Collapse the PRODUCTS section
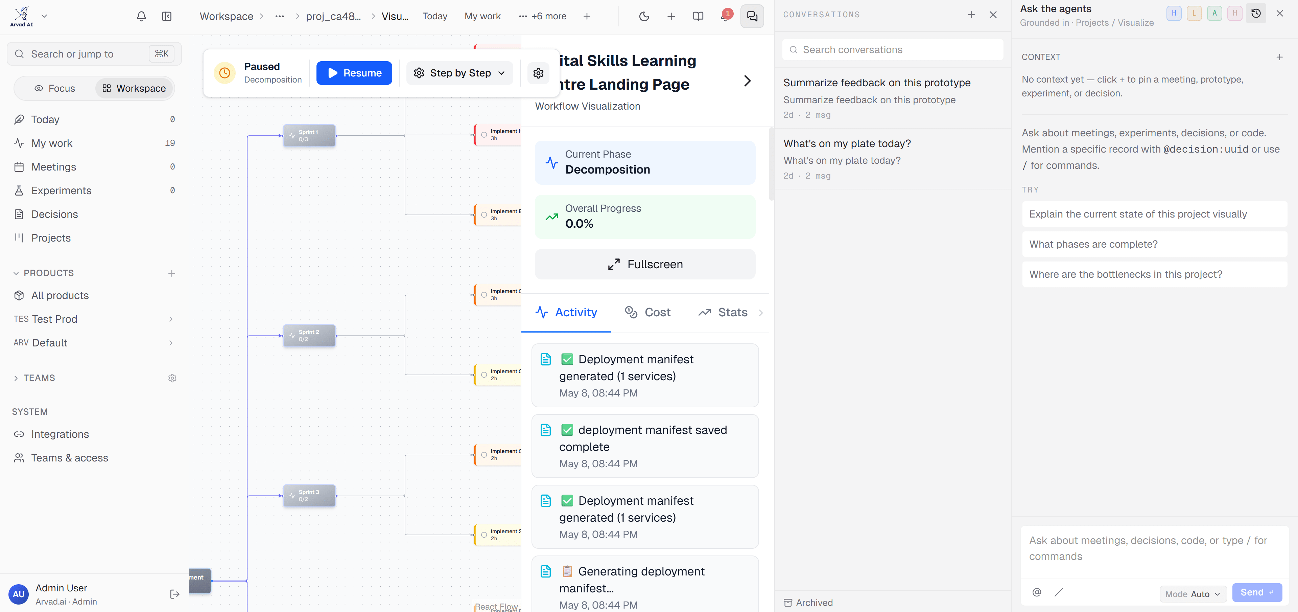 pos(16,273)
